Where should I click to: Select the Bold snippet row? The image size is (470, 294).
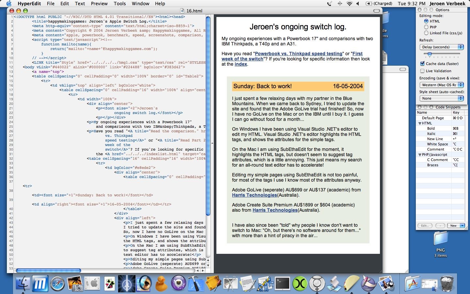pos(440,128)
